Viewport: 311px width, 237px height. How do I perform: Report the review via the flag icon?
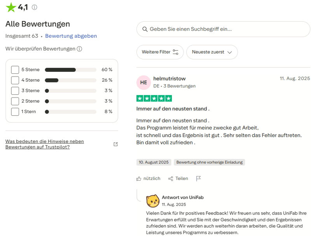[x=198, y=178]
